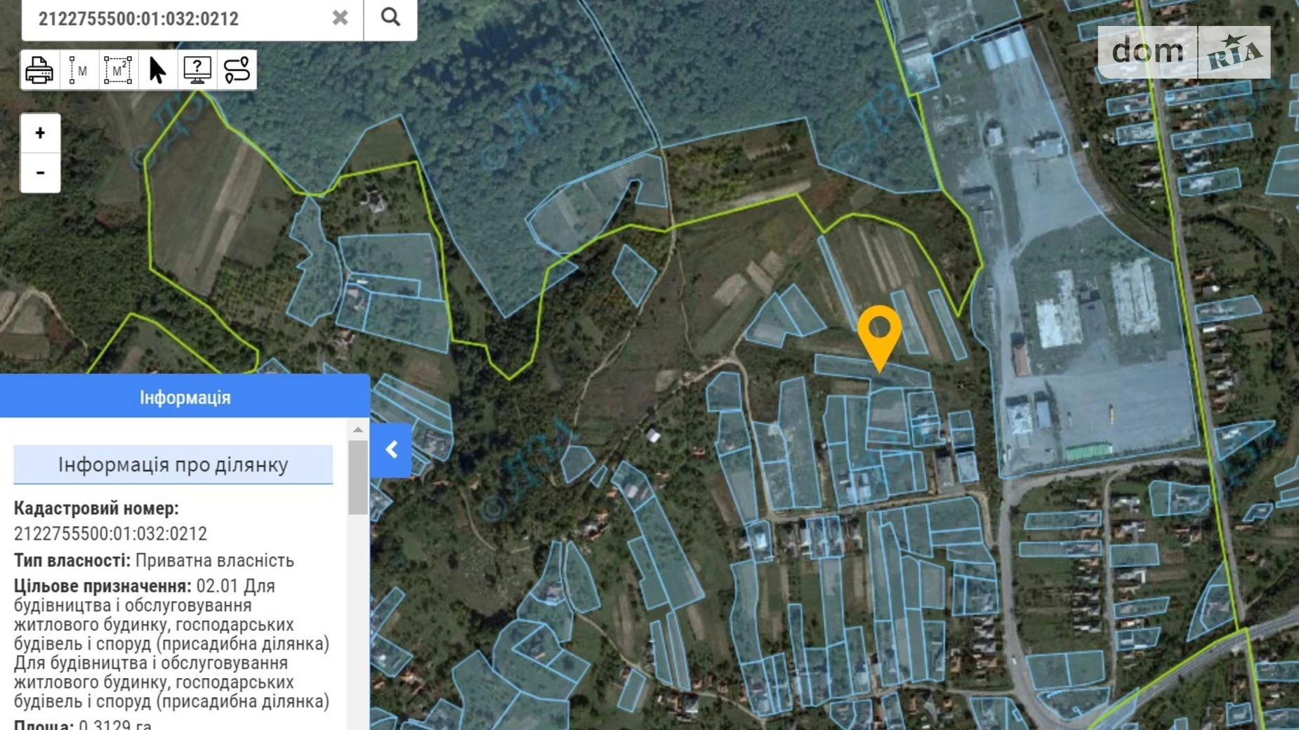The image size is (1299, 730).
Task: Click the cadastral number value text
Action: click(110, 534)
